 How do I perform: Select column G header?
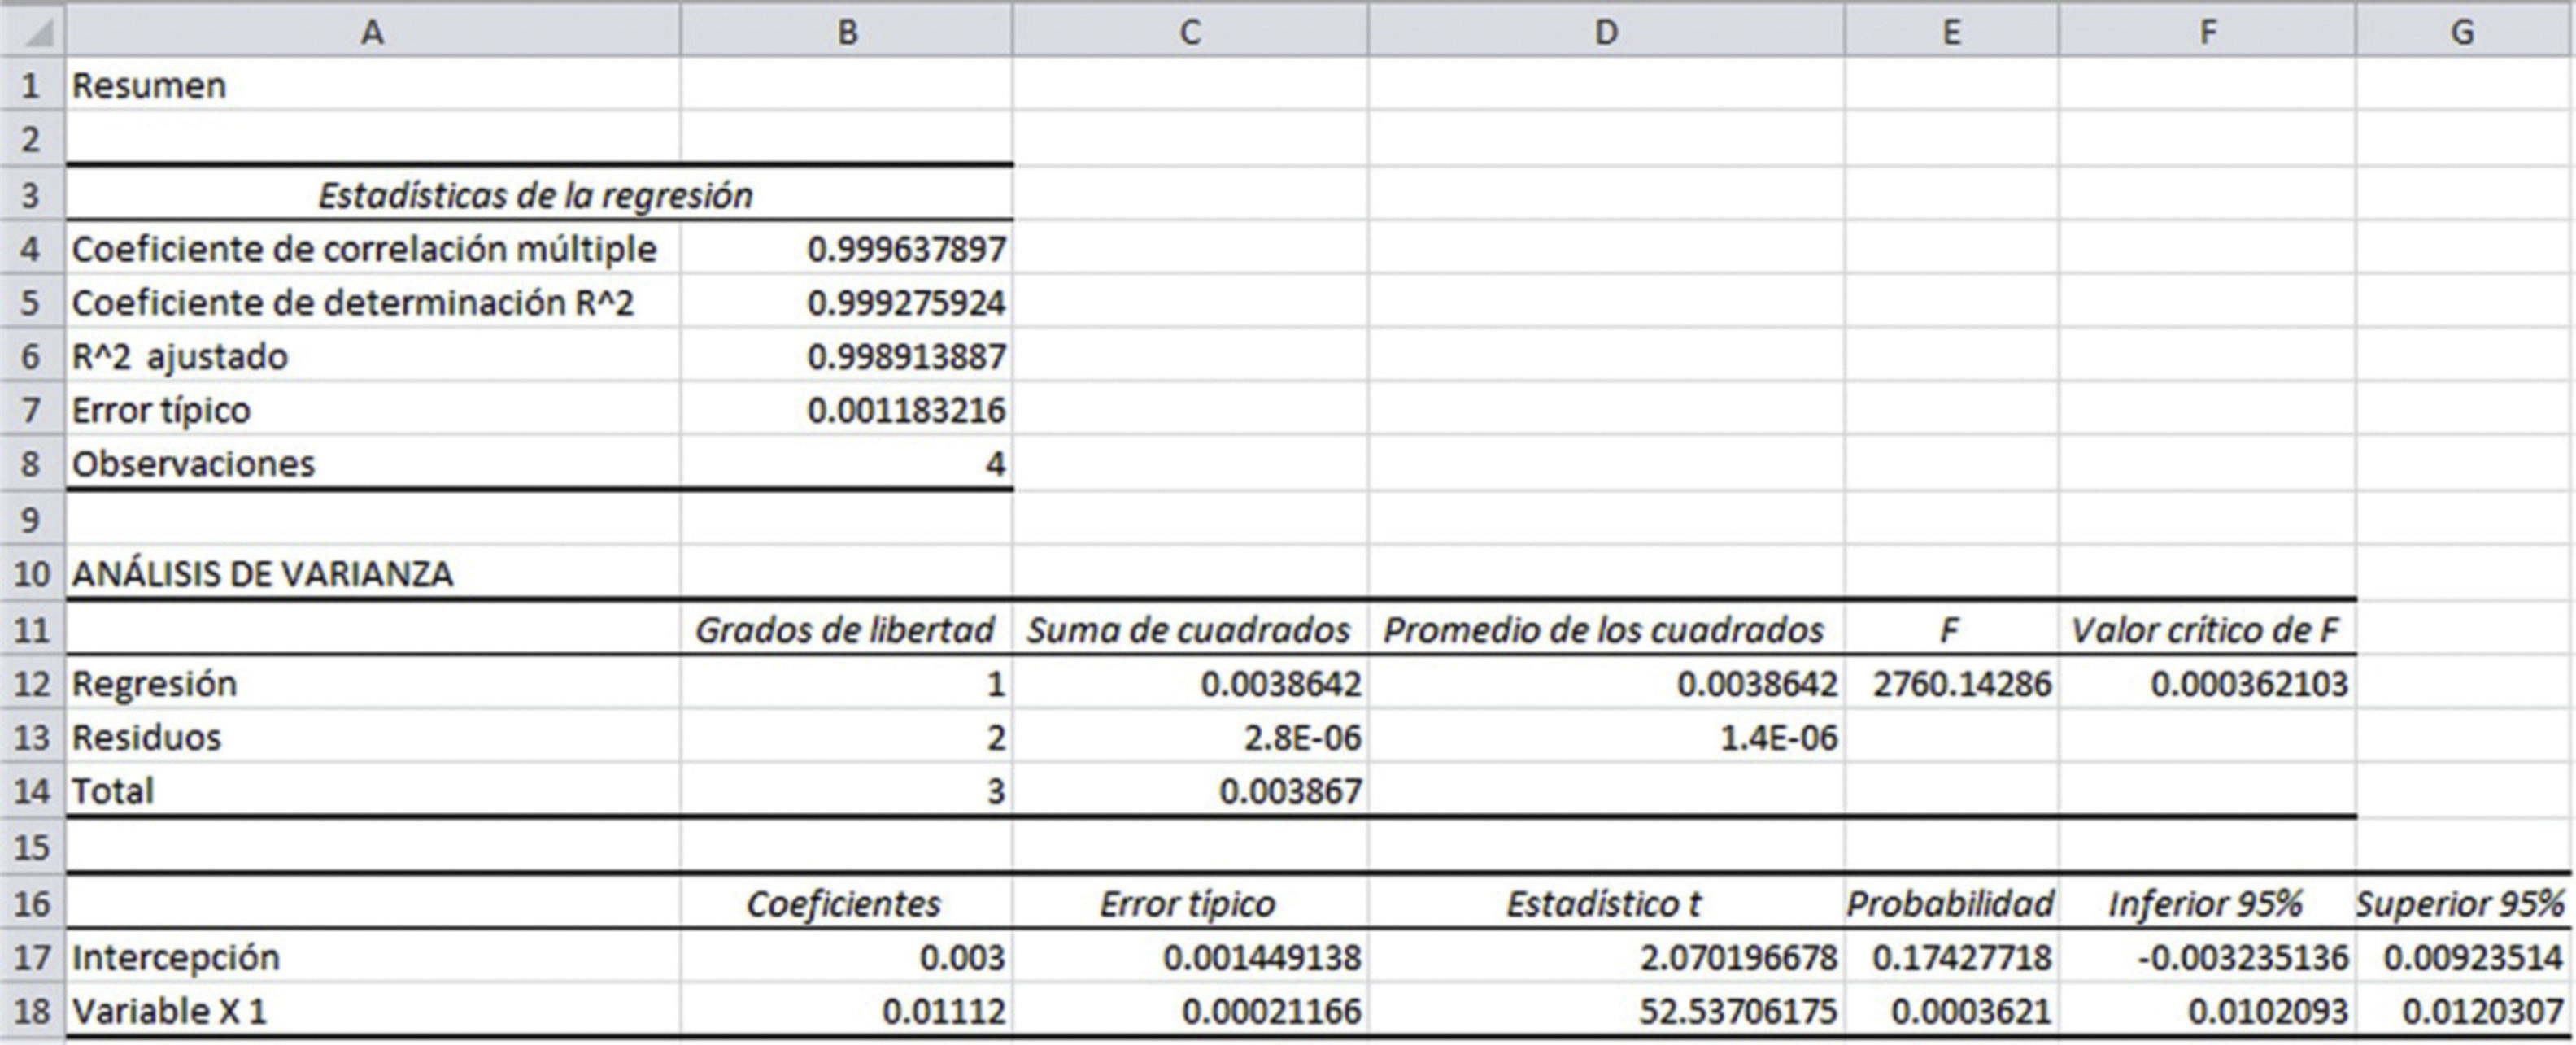(2462, 32)
